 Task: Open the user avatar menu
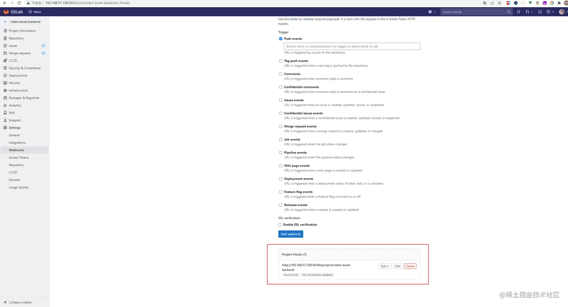[562, 12]
